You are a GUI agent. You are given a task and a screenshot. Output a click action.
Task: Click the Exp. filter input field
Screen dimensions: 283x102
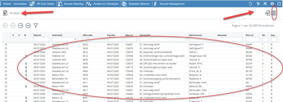click(x=274, y=39)
